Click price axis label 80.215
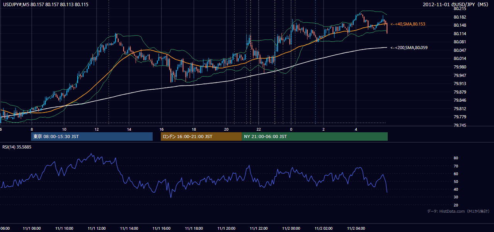This screenshot has height=232, width=494. click(x=460, y=9)
